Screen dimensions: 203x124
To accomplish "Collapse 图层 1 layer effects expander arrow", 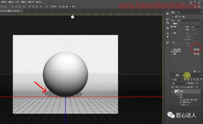I will (x=200, y=91).
